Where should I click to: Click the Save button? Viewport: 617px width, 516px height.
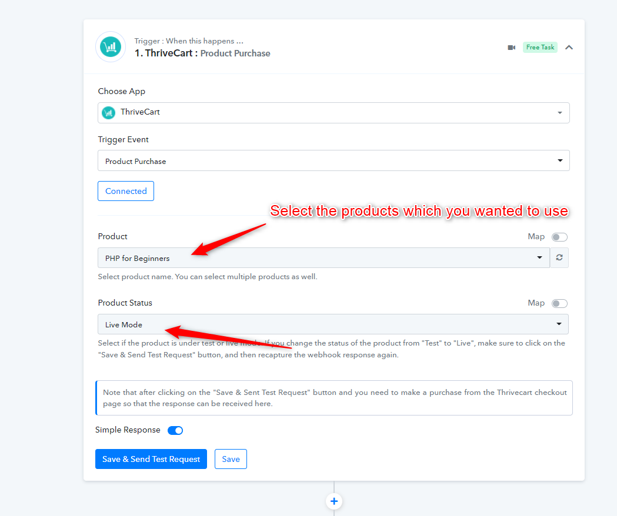click(x=231, y=459)
